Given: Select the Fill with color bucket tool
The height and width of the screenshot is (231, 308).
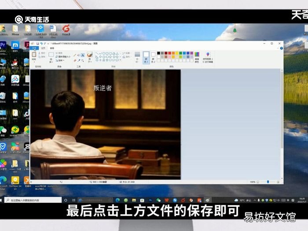Looking at the screenshot, I should tap(79, 55).
